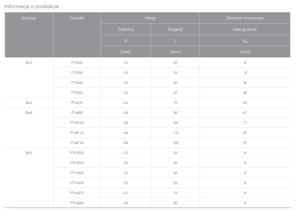Viewport: 297px width, 211px height.
Task: Click the Rozmiar column header
Action: 29,18
